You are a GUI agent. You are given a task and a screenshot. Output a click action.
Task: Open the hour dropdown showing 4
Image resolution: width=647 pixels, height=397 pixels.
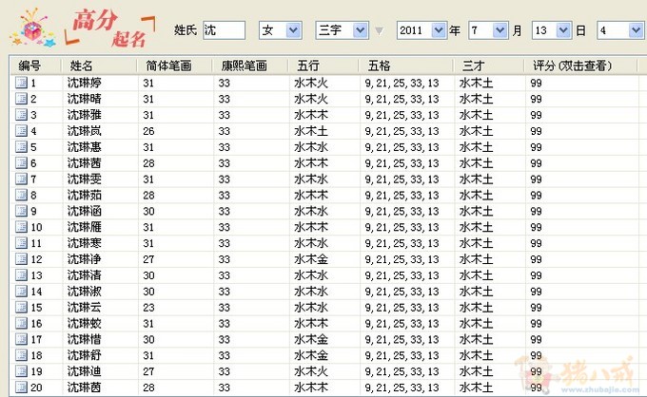pyautogui.click(x=620, y=30)
